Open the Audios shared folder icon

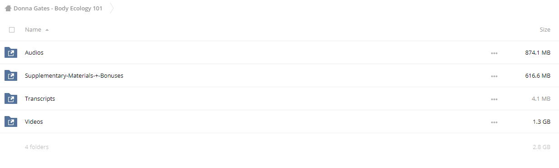[x=11, y=52]
